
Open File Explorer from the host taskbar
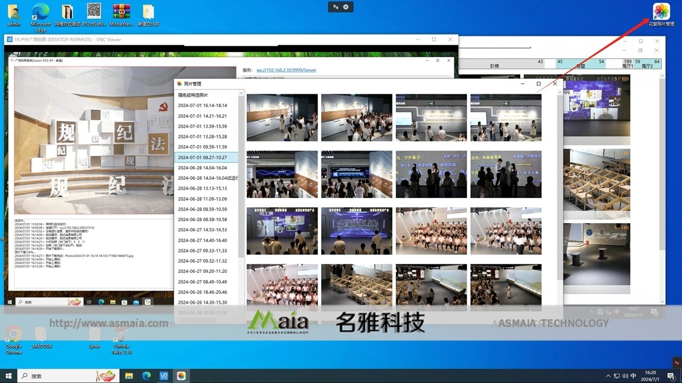[x=129, y=376]
